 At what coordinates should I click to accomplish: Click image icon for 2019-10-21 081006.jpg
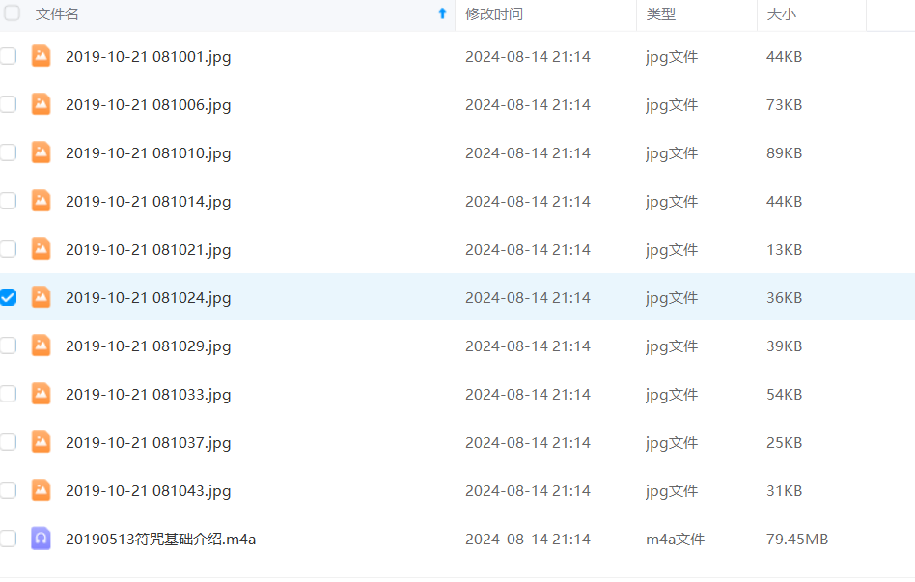41,104
